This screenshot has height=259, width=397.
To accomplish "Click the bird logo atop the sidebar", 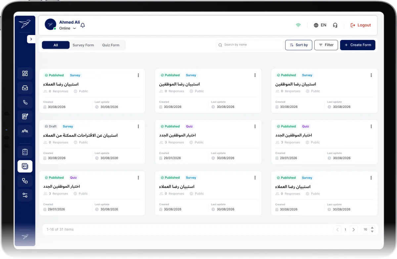I will click(25, 24).
